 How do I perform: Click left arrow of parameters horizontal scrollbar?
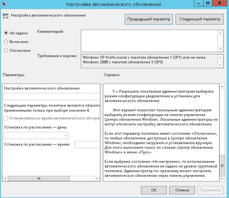click(x=5, y=178)
